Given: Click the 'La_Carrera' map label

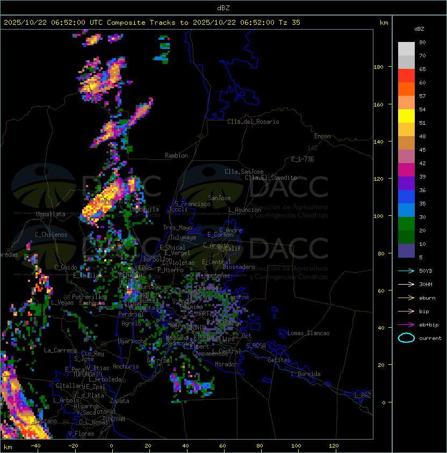Looking at the screenshot, I should 61,350.
